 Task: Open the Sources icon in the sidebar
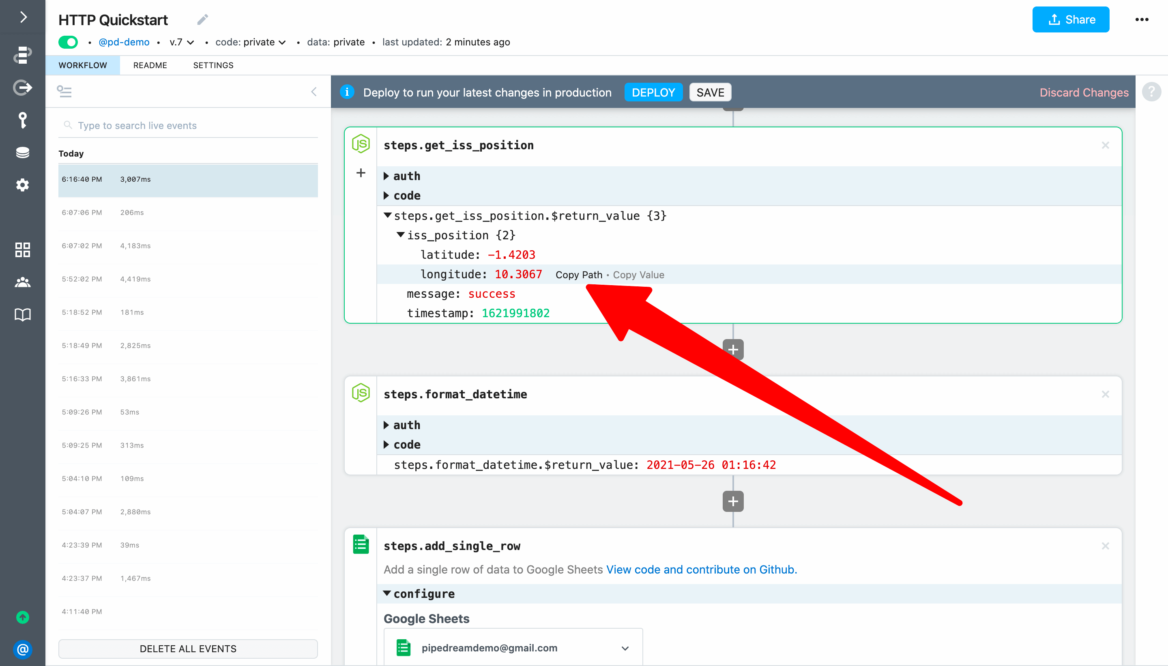22,87
